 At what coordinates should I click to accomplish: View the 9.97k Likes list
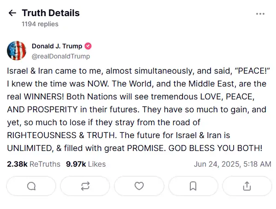86,164
